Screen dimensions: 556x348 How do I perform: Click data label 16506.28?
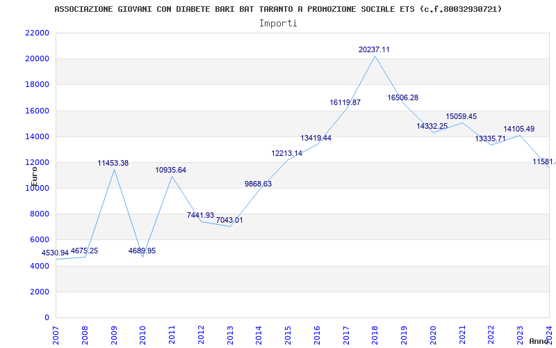(x=403, y=97)
